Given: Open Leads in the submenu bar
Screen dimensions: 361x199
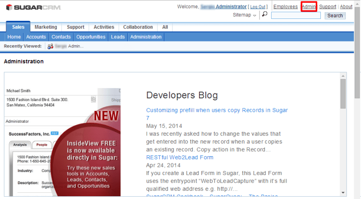Looking at the screenshot, I should coord(118,37).
